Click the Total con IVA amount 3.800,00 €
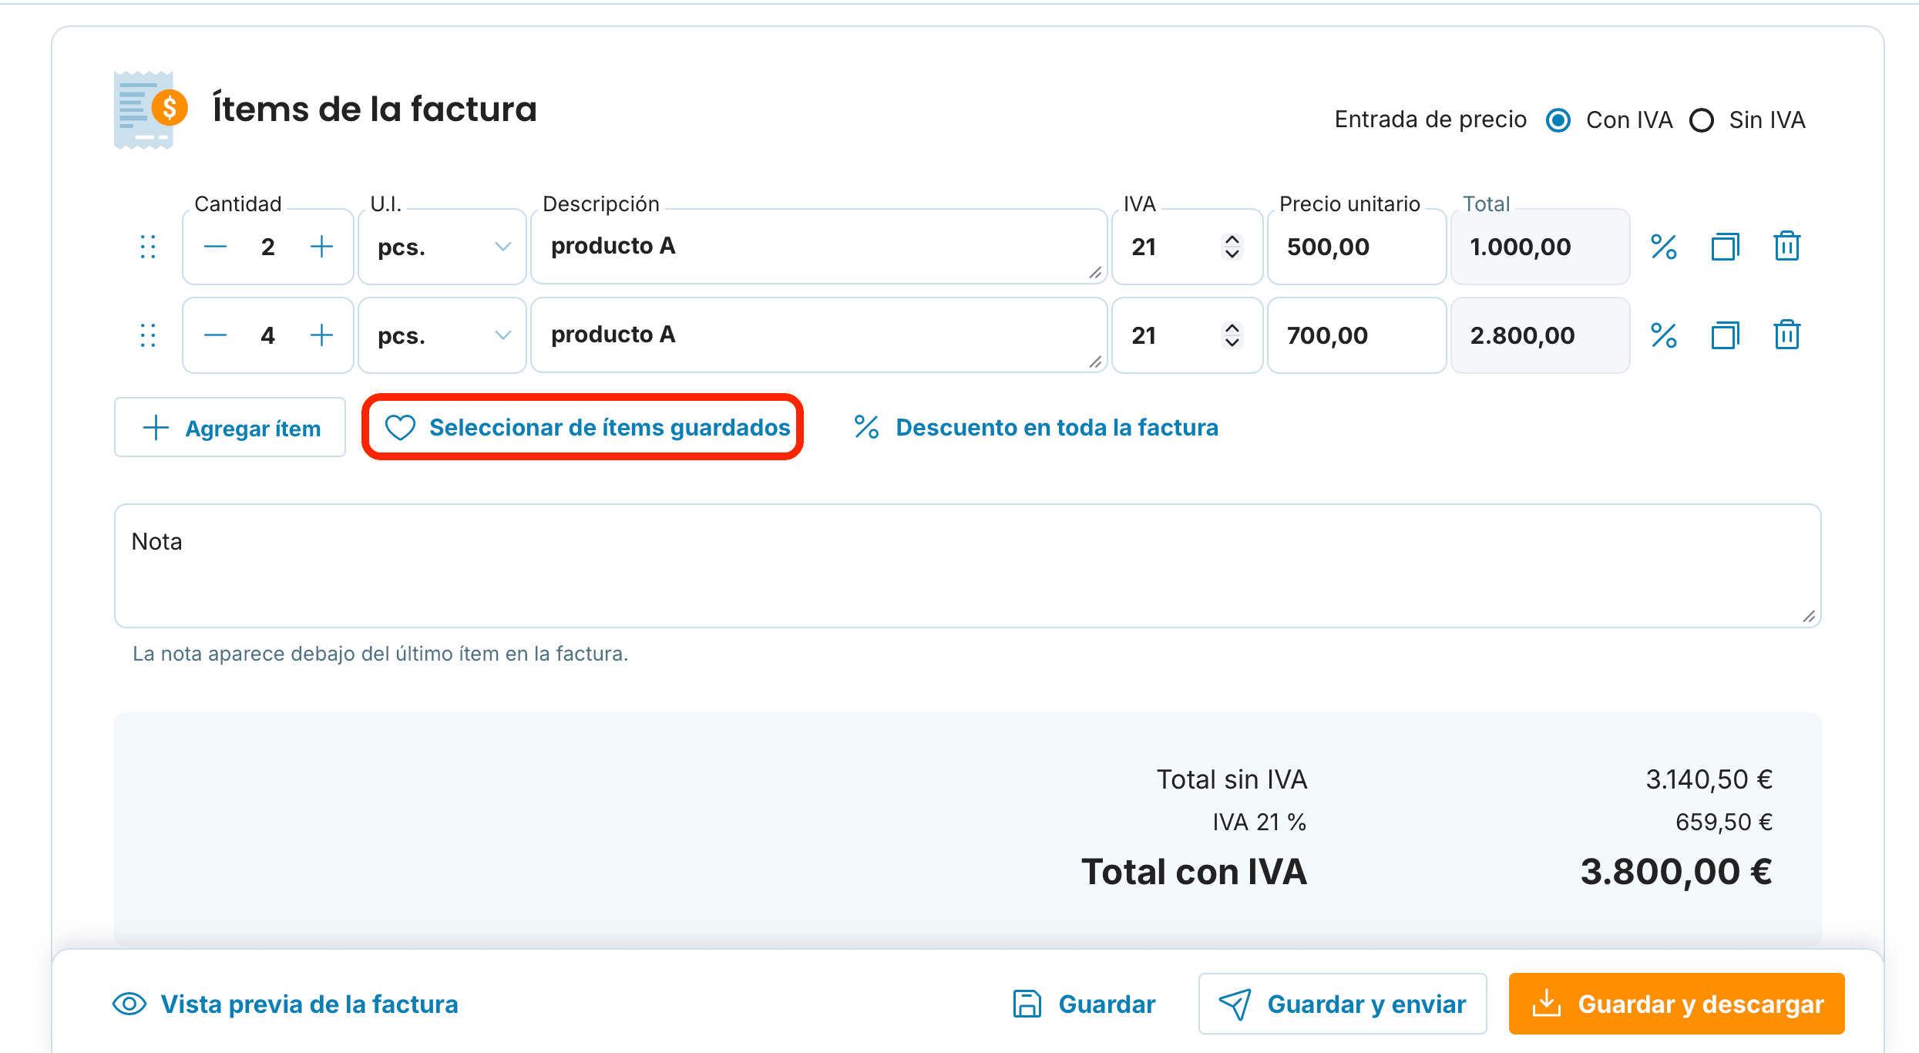The width and height of the screenshot is (1919, 1053). point(1676,872)
